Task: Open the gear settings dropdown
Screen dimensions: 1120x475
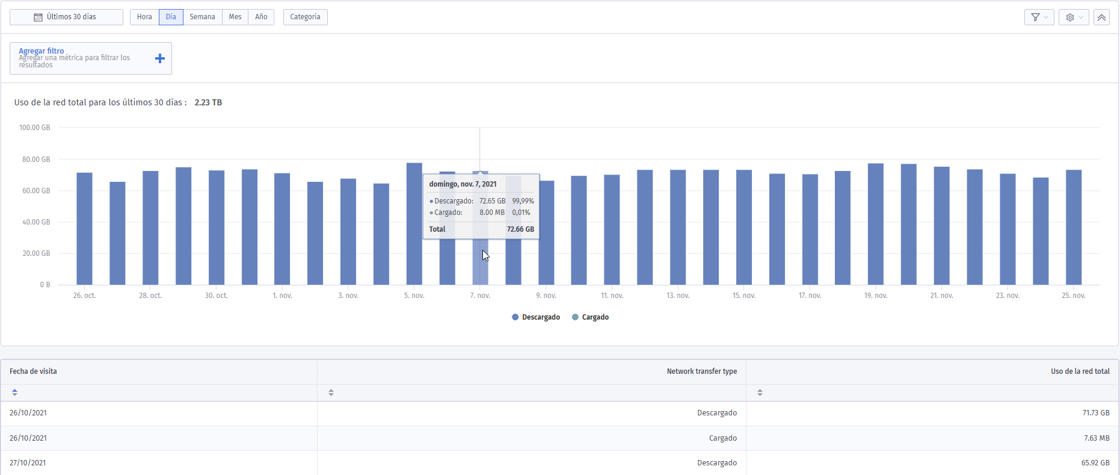Action: [1074, 17]
